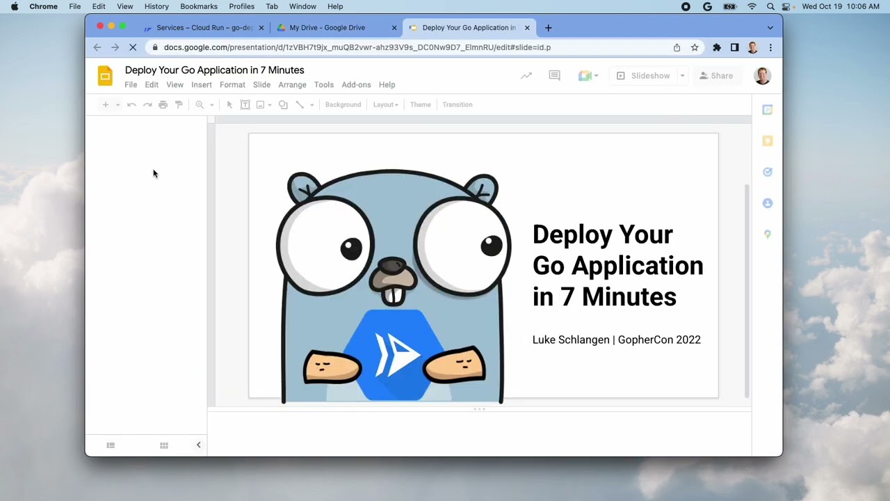Open the Arrange menu
The image size is (890, 501).
tap(292, 85)
